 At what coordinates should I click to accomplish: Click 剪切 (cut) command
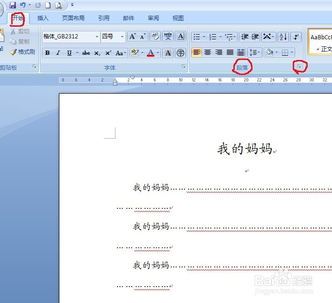pos(20,31)
